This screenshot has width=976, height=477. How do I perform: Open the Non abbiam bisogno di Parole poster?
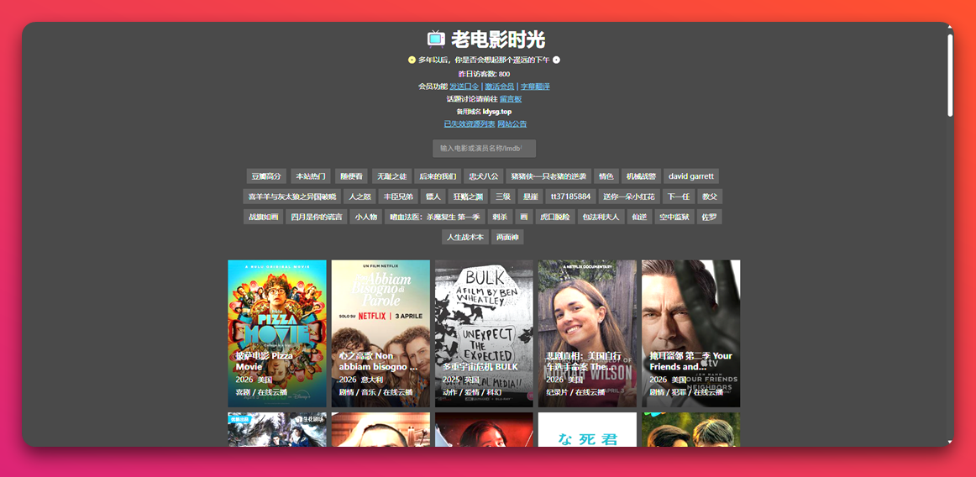point(380,333)
